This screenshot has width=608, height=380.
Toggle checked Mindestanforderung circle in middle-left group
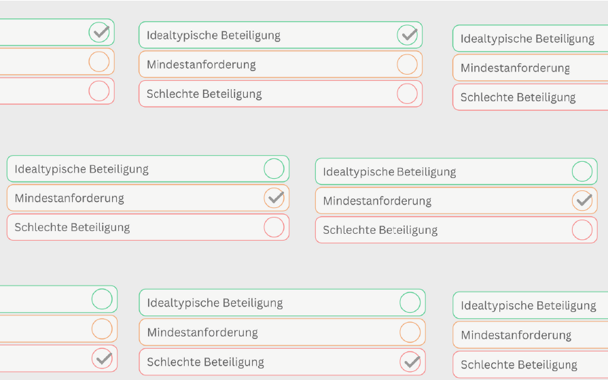click(274, 198)
